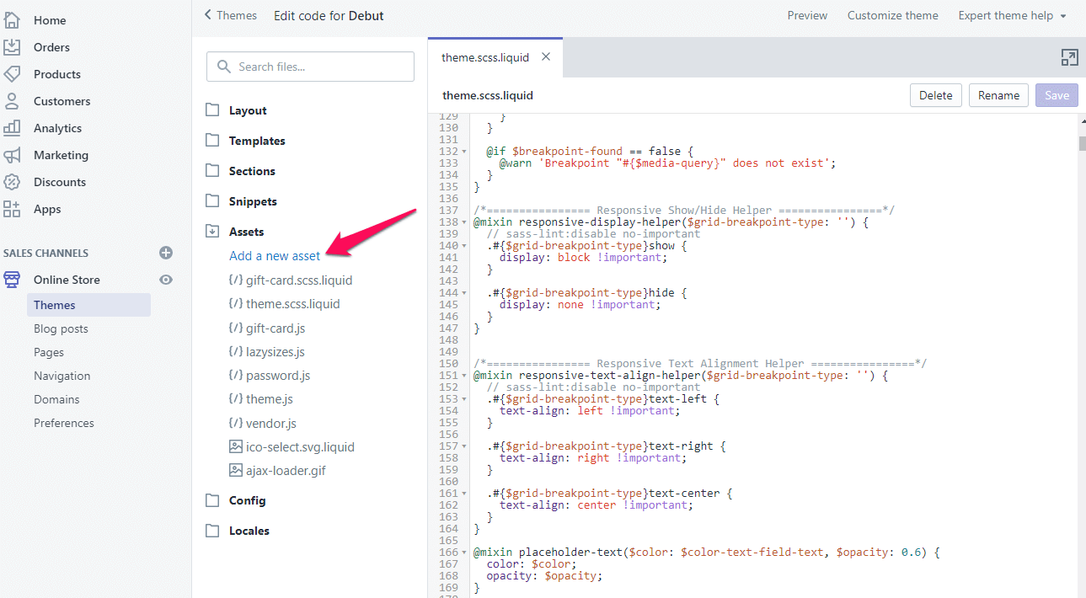
Task: Go back to Themes
Action: pos(231,15)
